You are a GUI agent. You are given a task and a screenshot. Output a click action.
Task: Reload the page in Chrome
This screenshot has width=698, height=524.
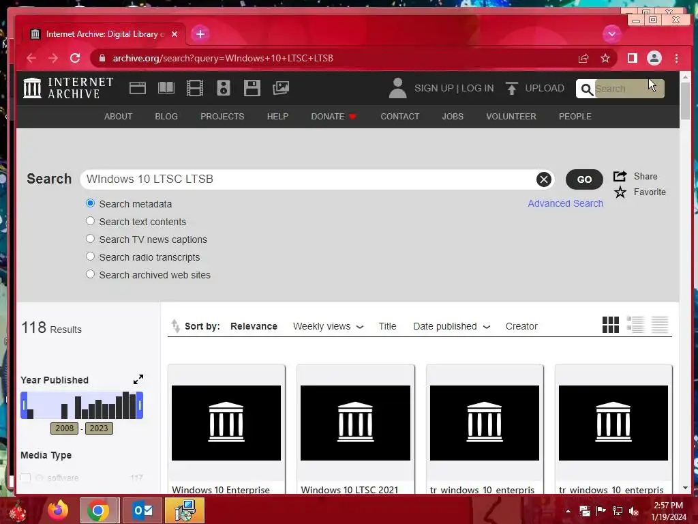point(75,58)
